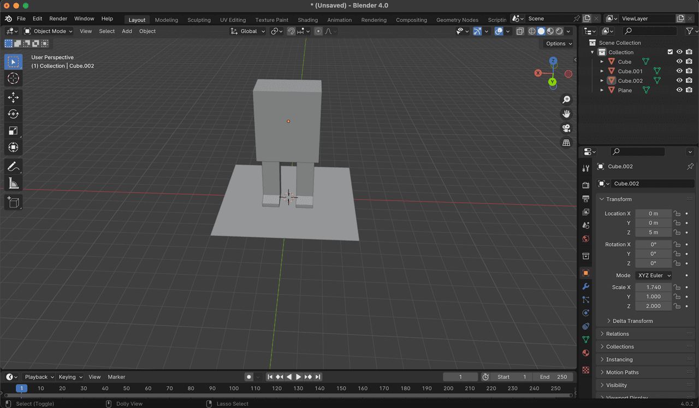Click the Options button in viewport
The width and height of the screenshot is (699, 408).
pos(559,44)
